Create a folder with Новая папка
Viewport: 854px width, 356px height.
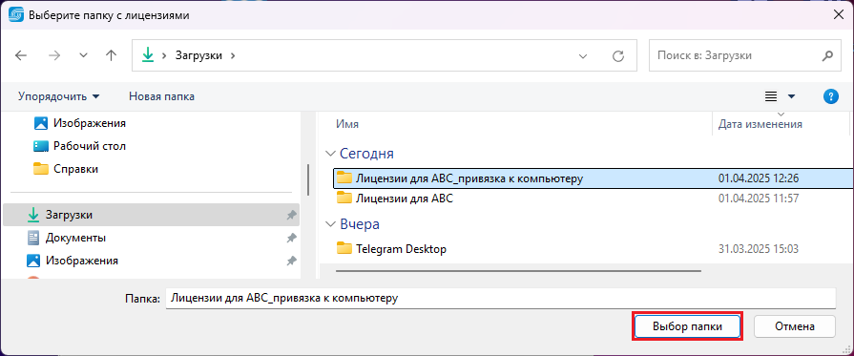(x=162, y=96)
